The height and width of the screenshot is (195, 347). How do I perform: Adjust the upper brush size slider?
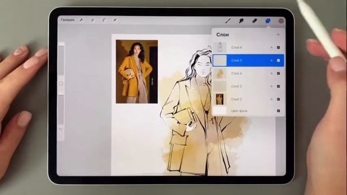61,60
